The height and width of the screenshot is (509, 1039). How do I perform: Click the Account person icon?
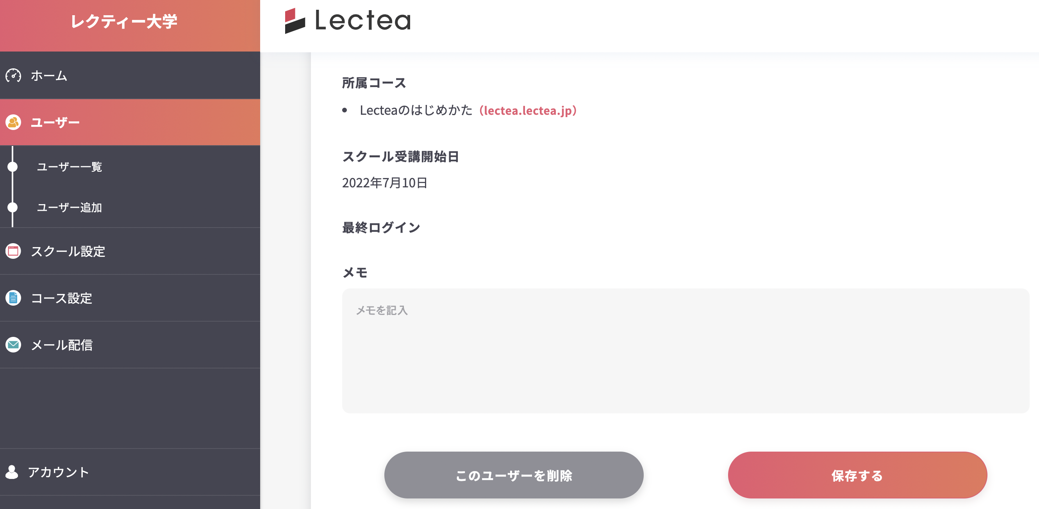click(12, 472)
